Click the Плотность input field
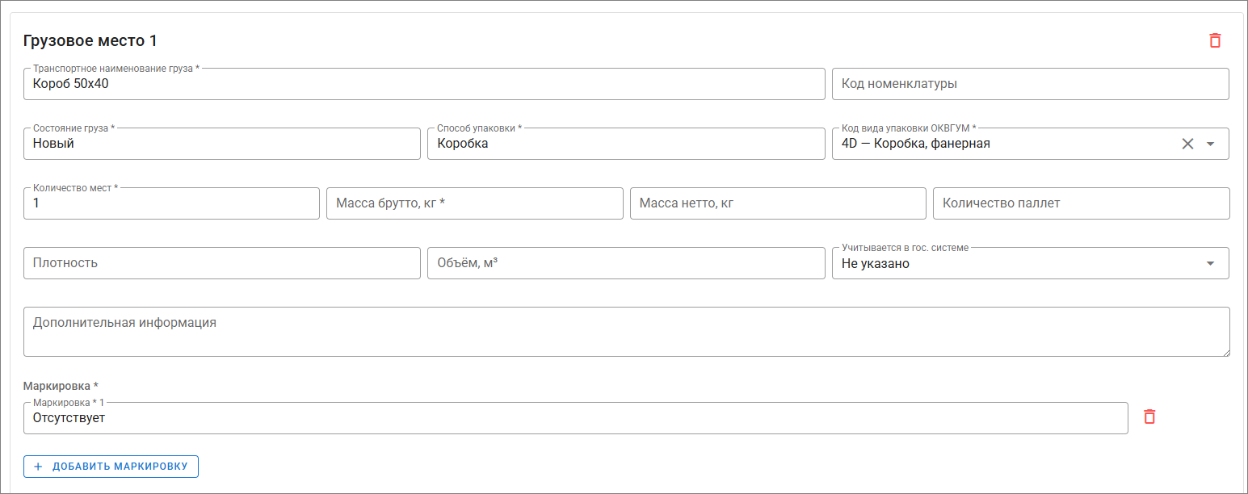 [x=222, y=263]
